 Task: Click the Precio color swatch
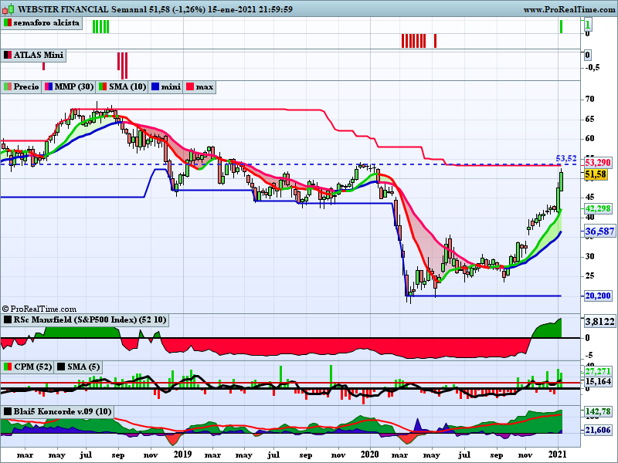pyautogui.click(x=8, y=86)
